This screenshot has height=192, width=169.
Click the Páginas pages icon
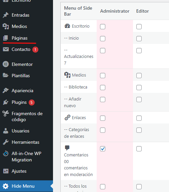pos(6,38)
